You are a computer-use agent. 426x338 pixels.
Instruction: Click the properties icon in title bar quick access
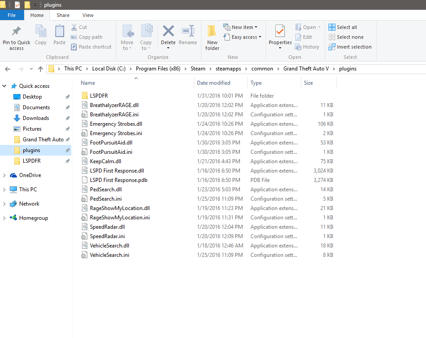[x=17, y=4]
